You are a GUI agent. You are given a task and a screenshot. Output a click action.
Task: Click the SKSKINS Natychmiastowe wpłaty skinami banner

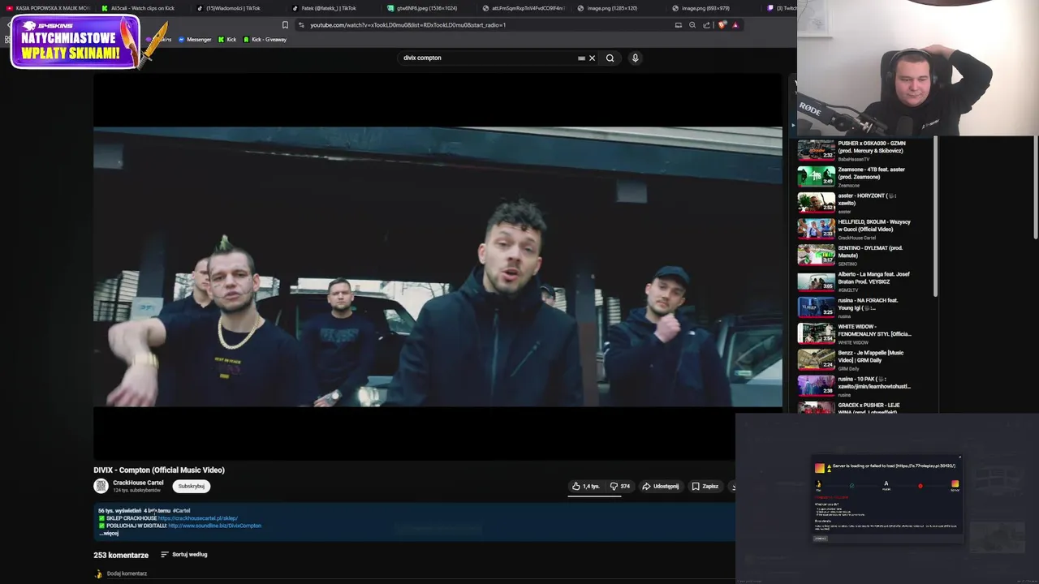(75, 42)
